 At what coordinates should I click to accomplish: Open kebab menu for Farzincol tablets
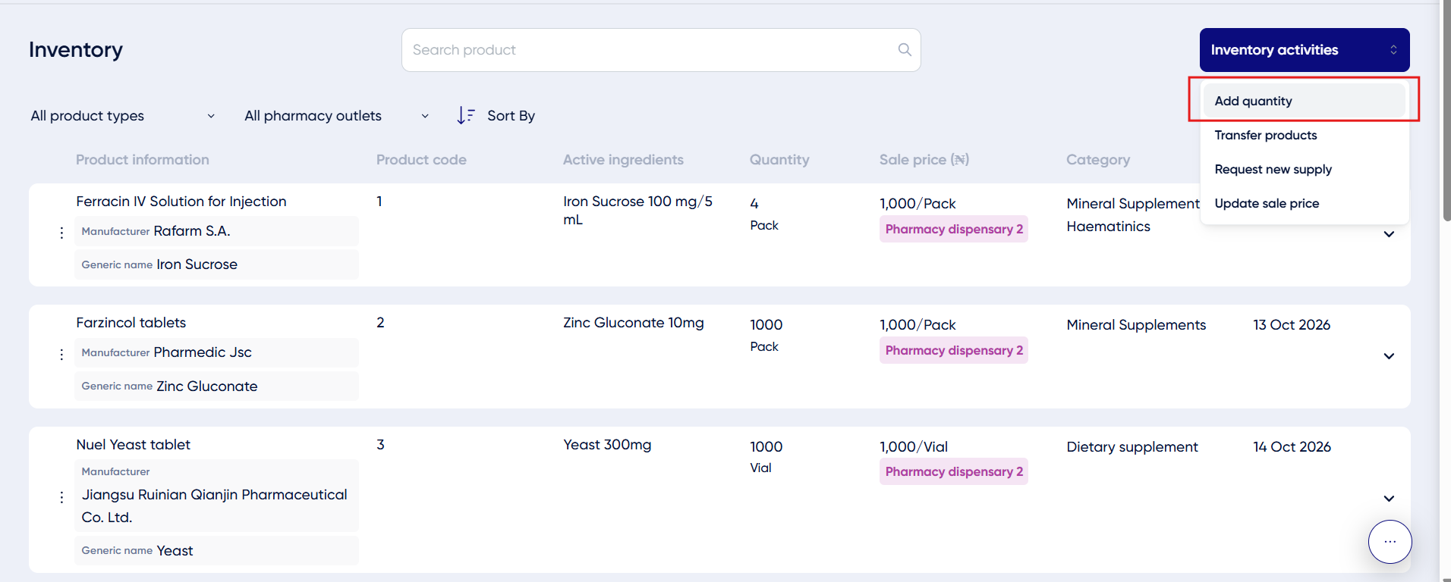61,355
